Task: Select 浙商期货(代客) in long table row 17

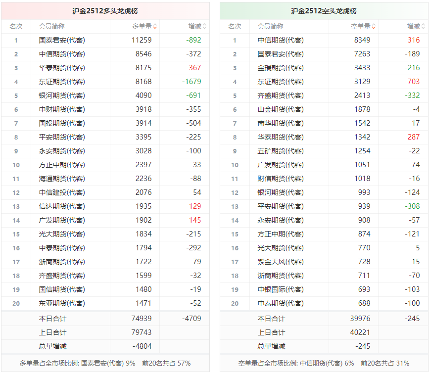Action: 62,262
